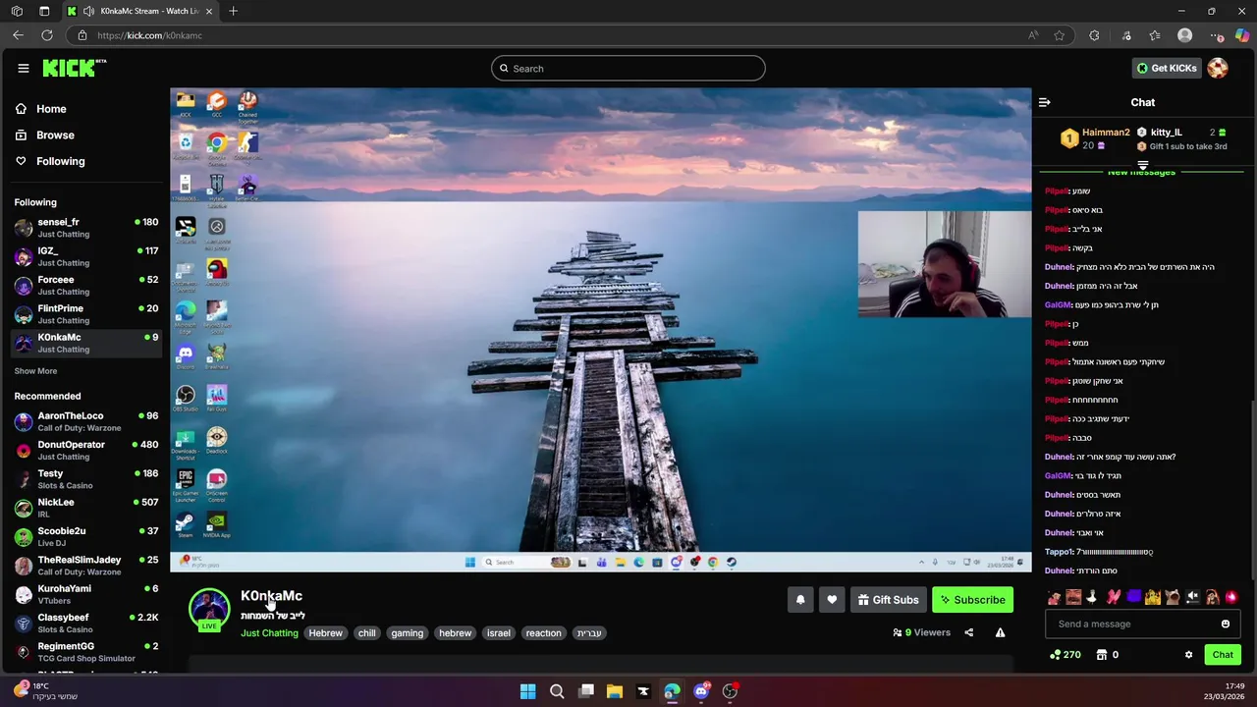The height and width of the screenshot is (707, 1257).
Task: Open browser extensions icon
Action: (x=1094, y=35)
